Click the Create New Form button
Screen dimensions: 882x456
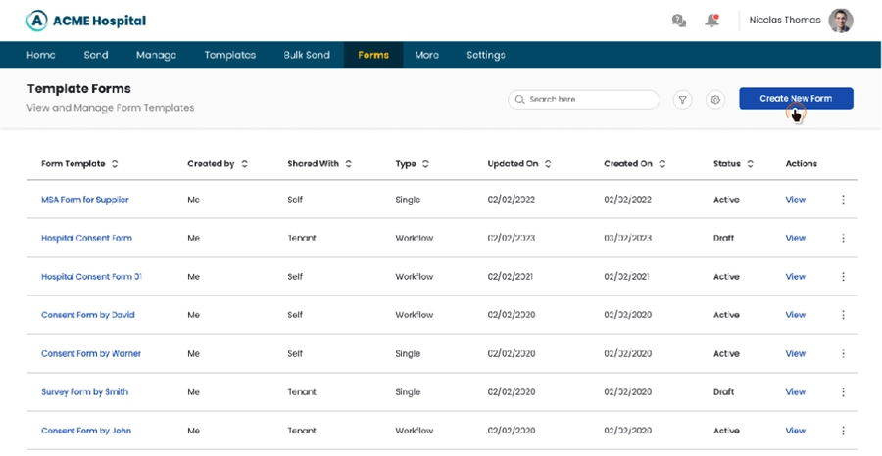click(x=796, y=98)
